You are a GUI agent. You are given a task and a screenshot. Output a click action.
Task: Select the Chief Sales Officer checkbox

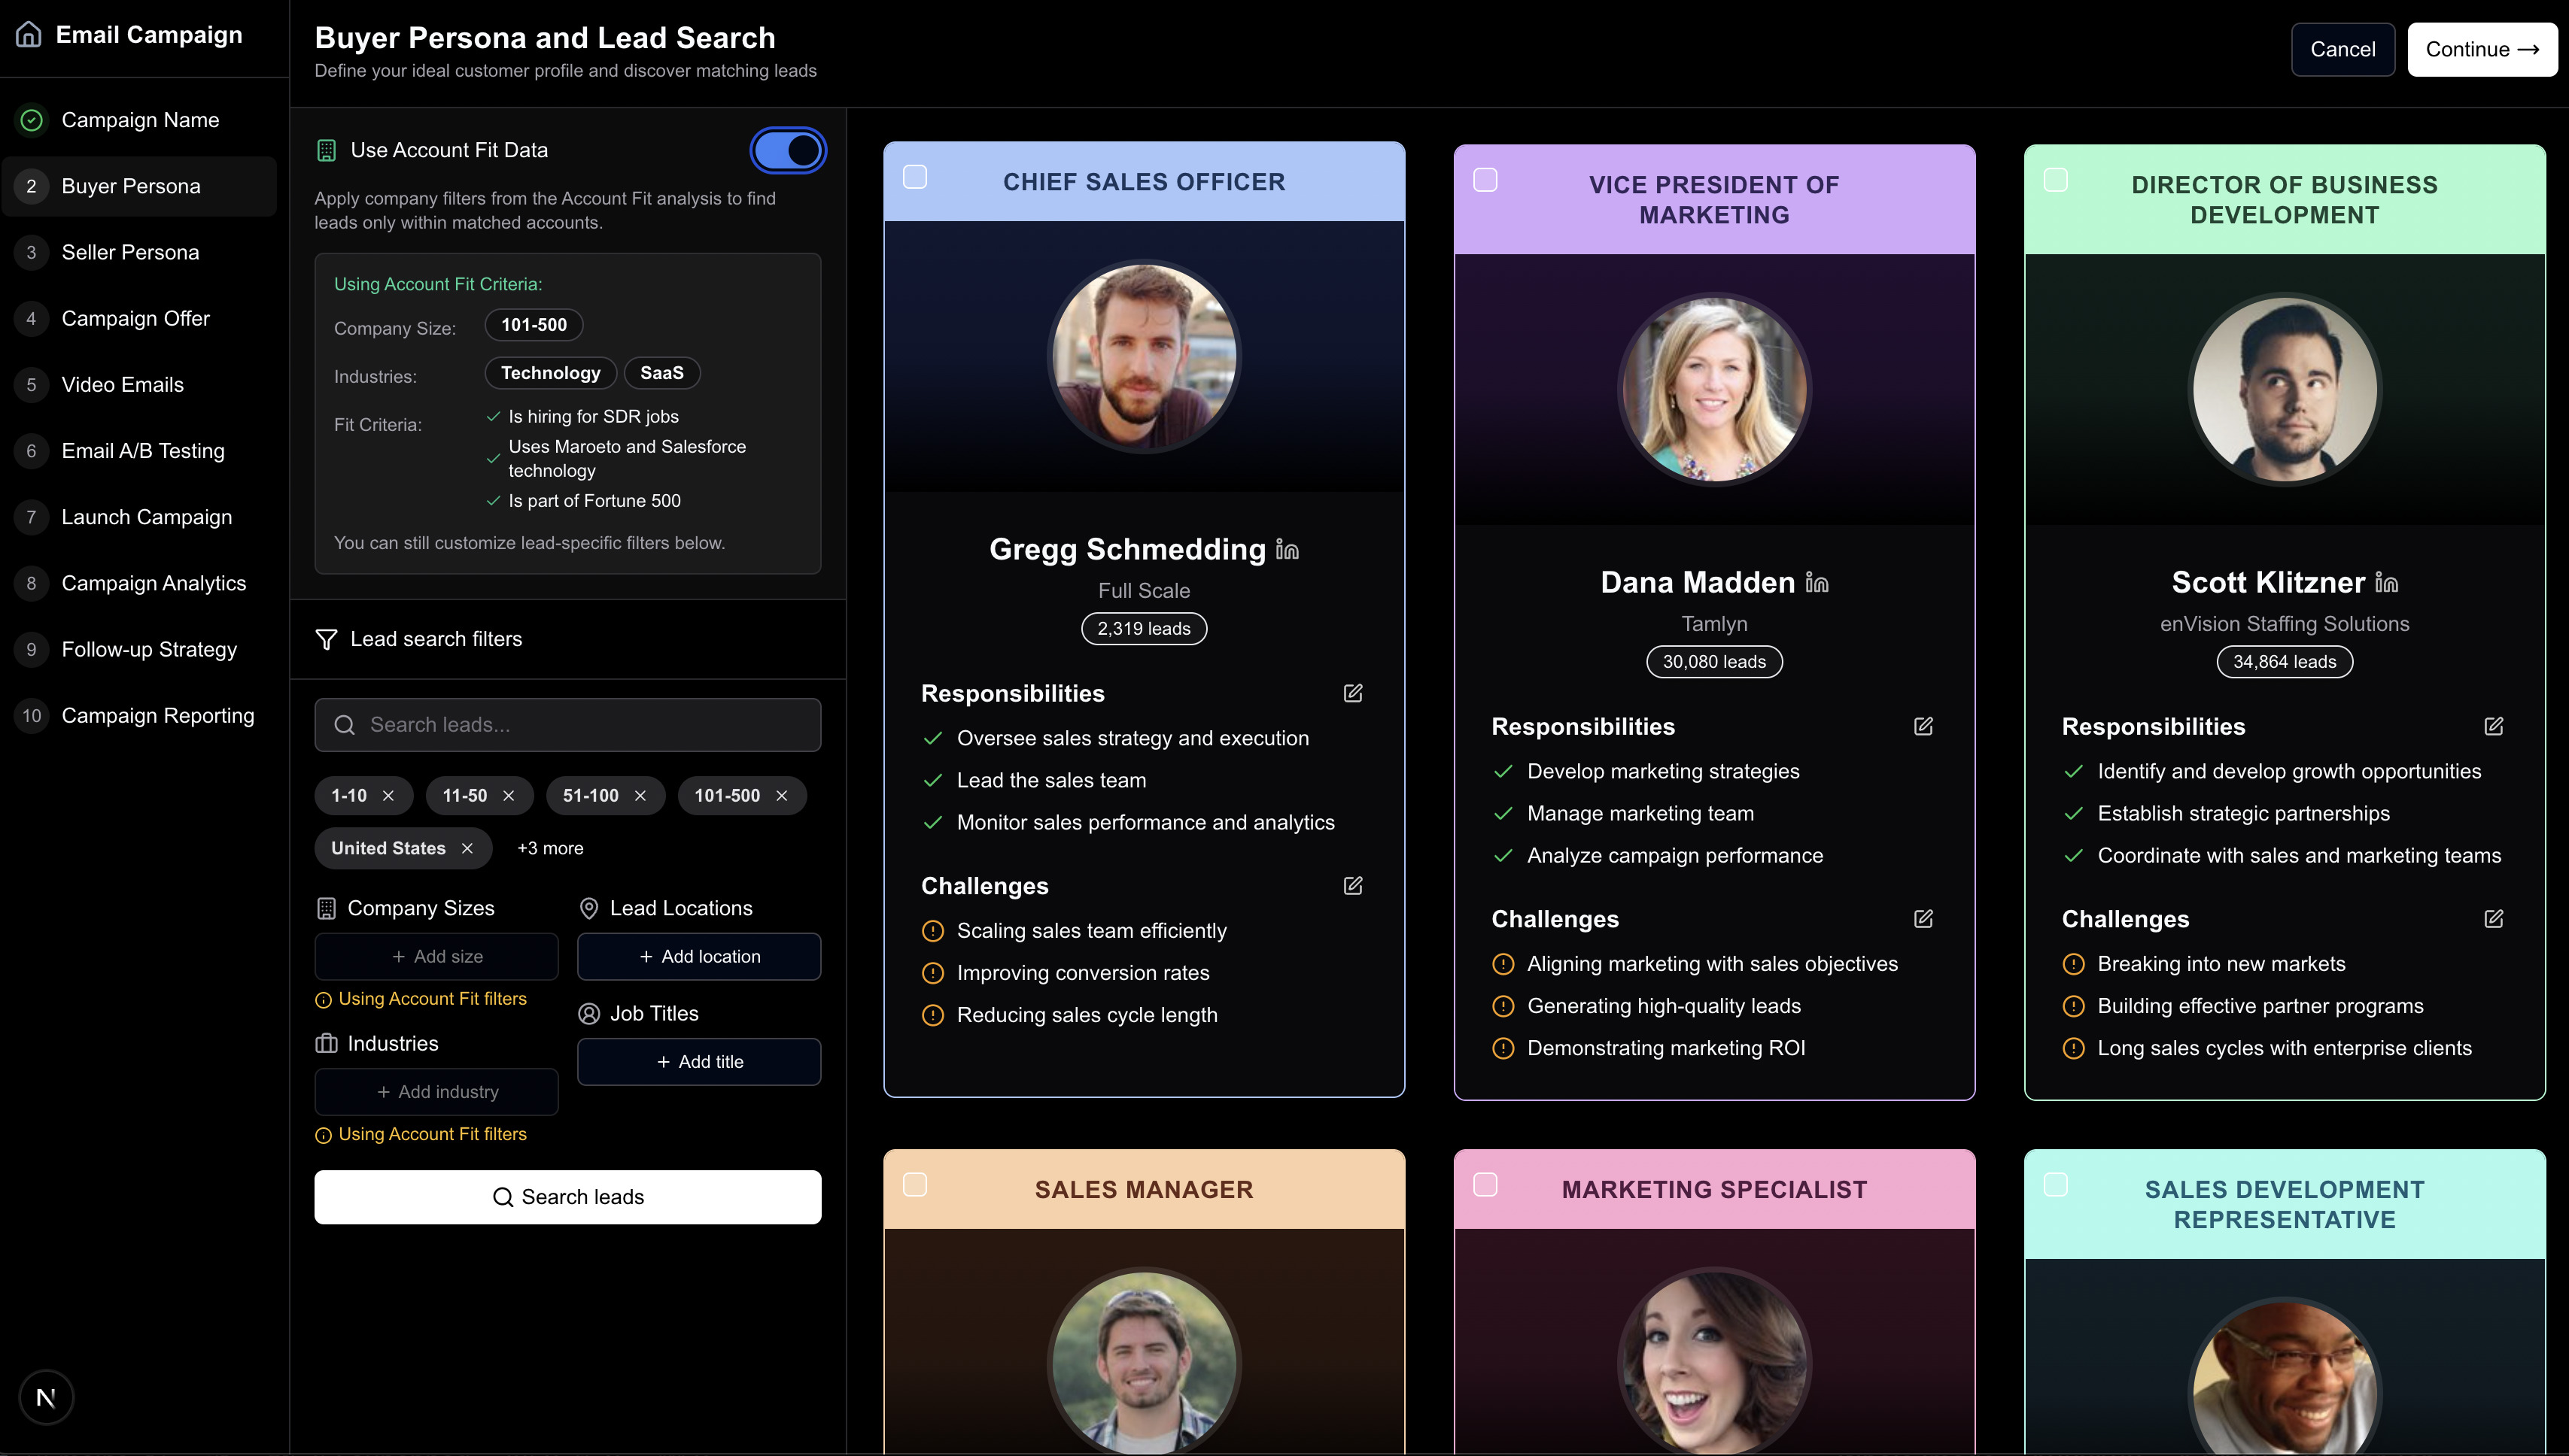(x=914, y=177)
